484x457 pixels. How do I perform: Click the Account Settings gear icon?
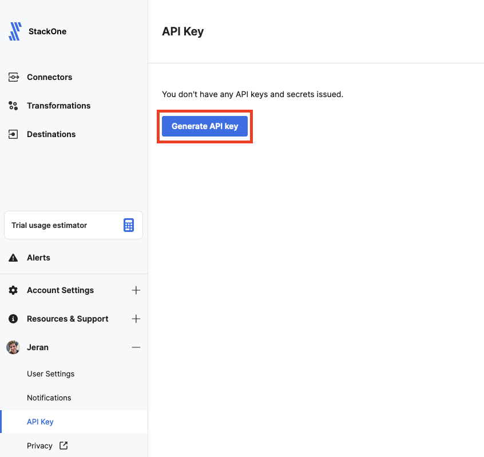click(x=13, y=290)
